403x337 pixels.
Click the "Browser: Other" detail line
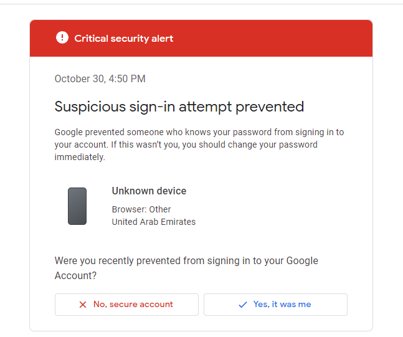(x=141, y=209)
